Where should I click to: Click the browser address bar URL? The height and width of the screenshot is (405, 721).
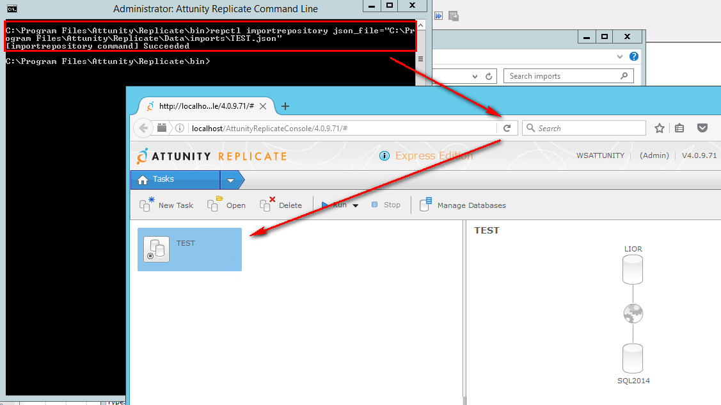click(x=269, y=128)
